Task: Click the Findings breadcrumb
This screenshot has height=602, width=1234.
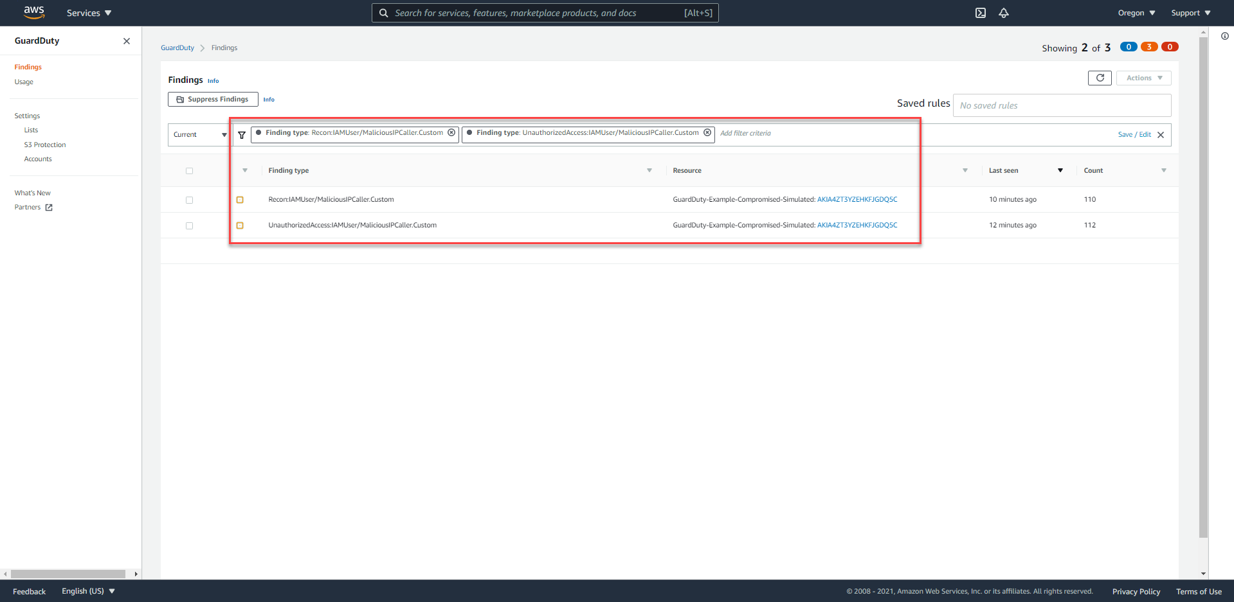Action: click(x=224, y=48)
